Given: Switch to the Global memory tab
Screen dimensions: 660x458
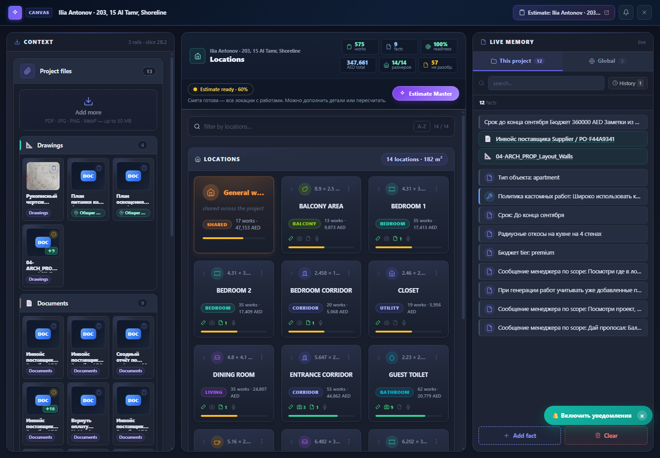Looking at the screenshot, I should (x=608, y=61).
